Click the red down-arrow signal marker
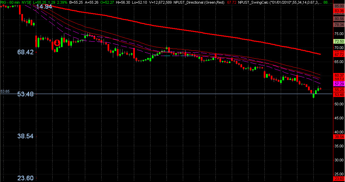The image size is (345, 182). pos(57,43)
